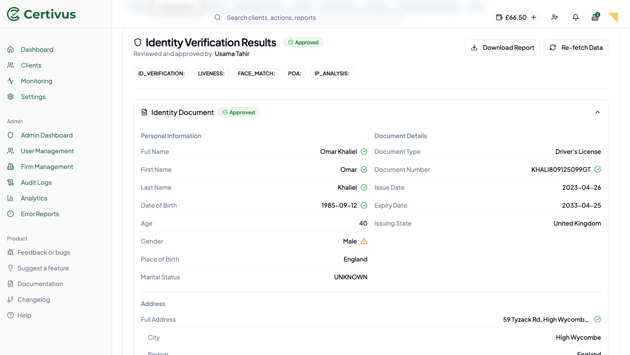
Task: Click the verified check next to First Name Omar
Action: pyautogui.click(x=364, y=170)
